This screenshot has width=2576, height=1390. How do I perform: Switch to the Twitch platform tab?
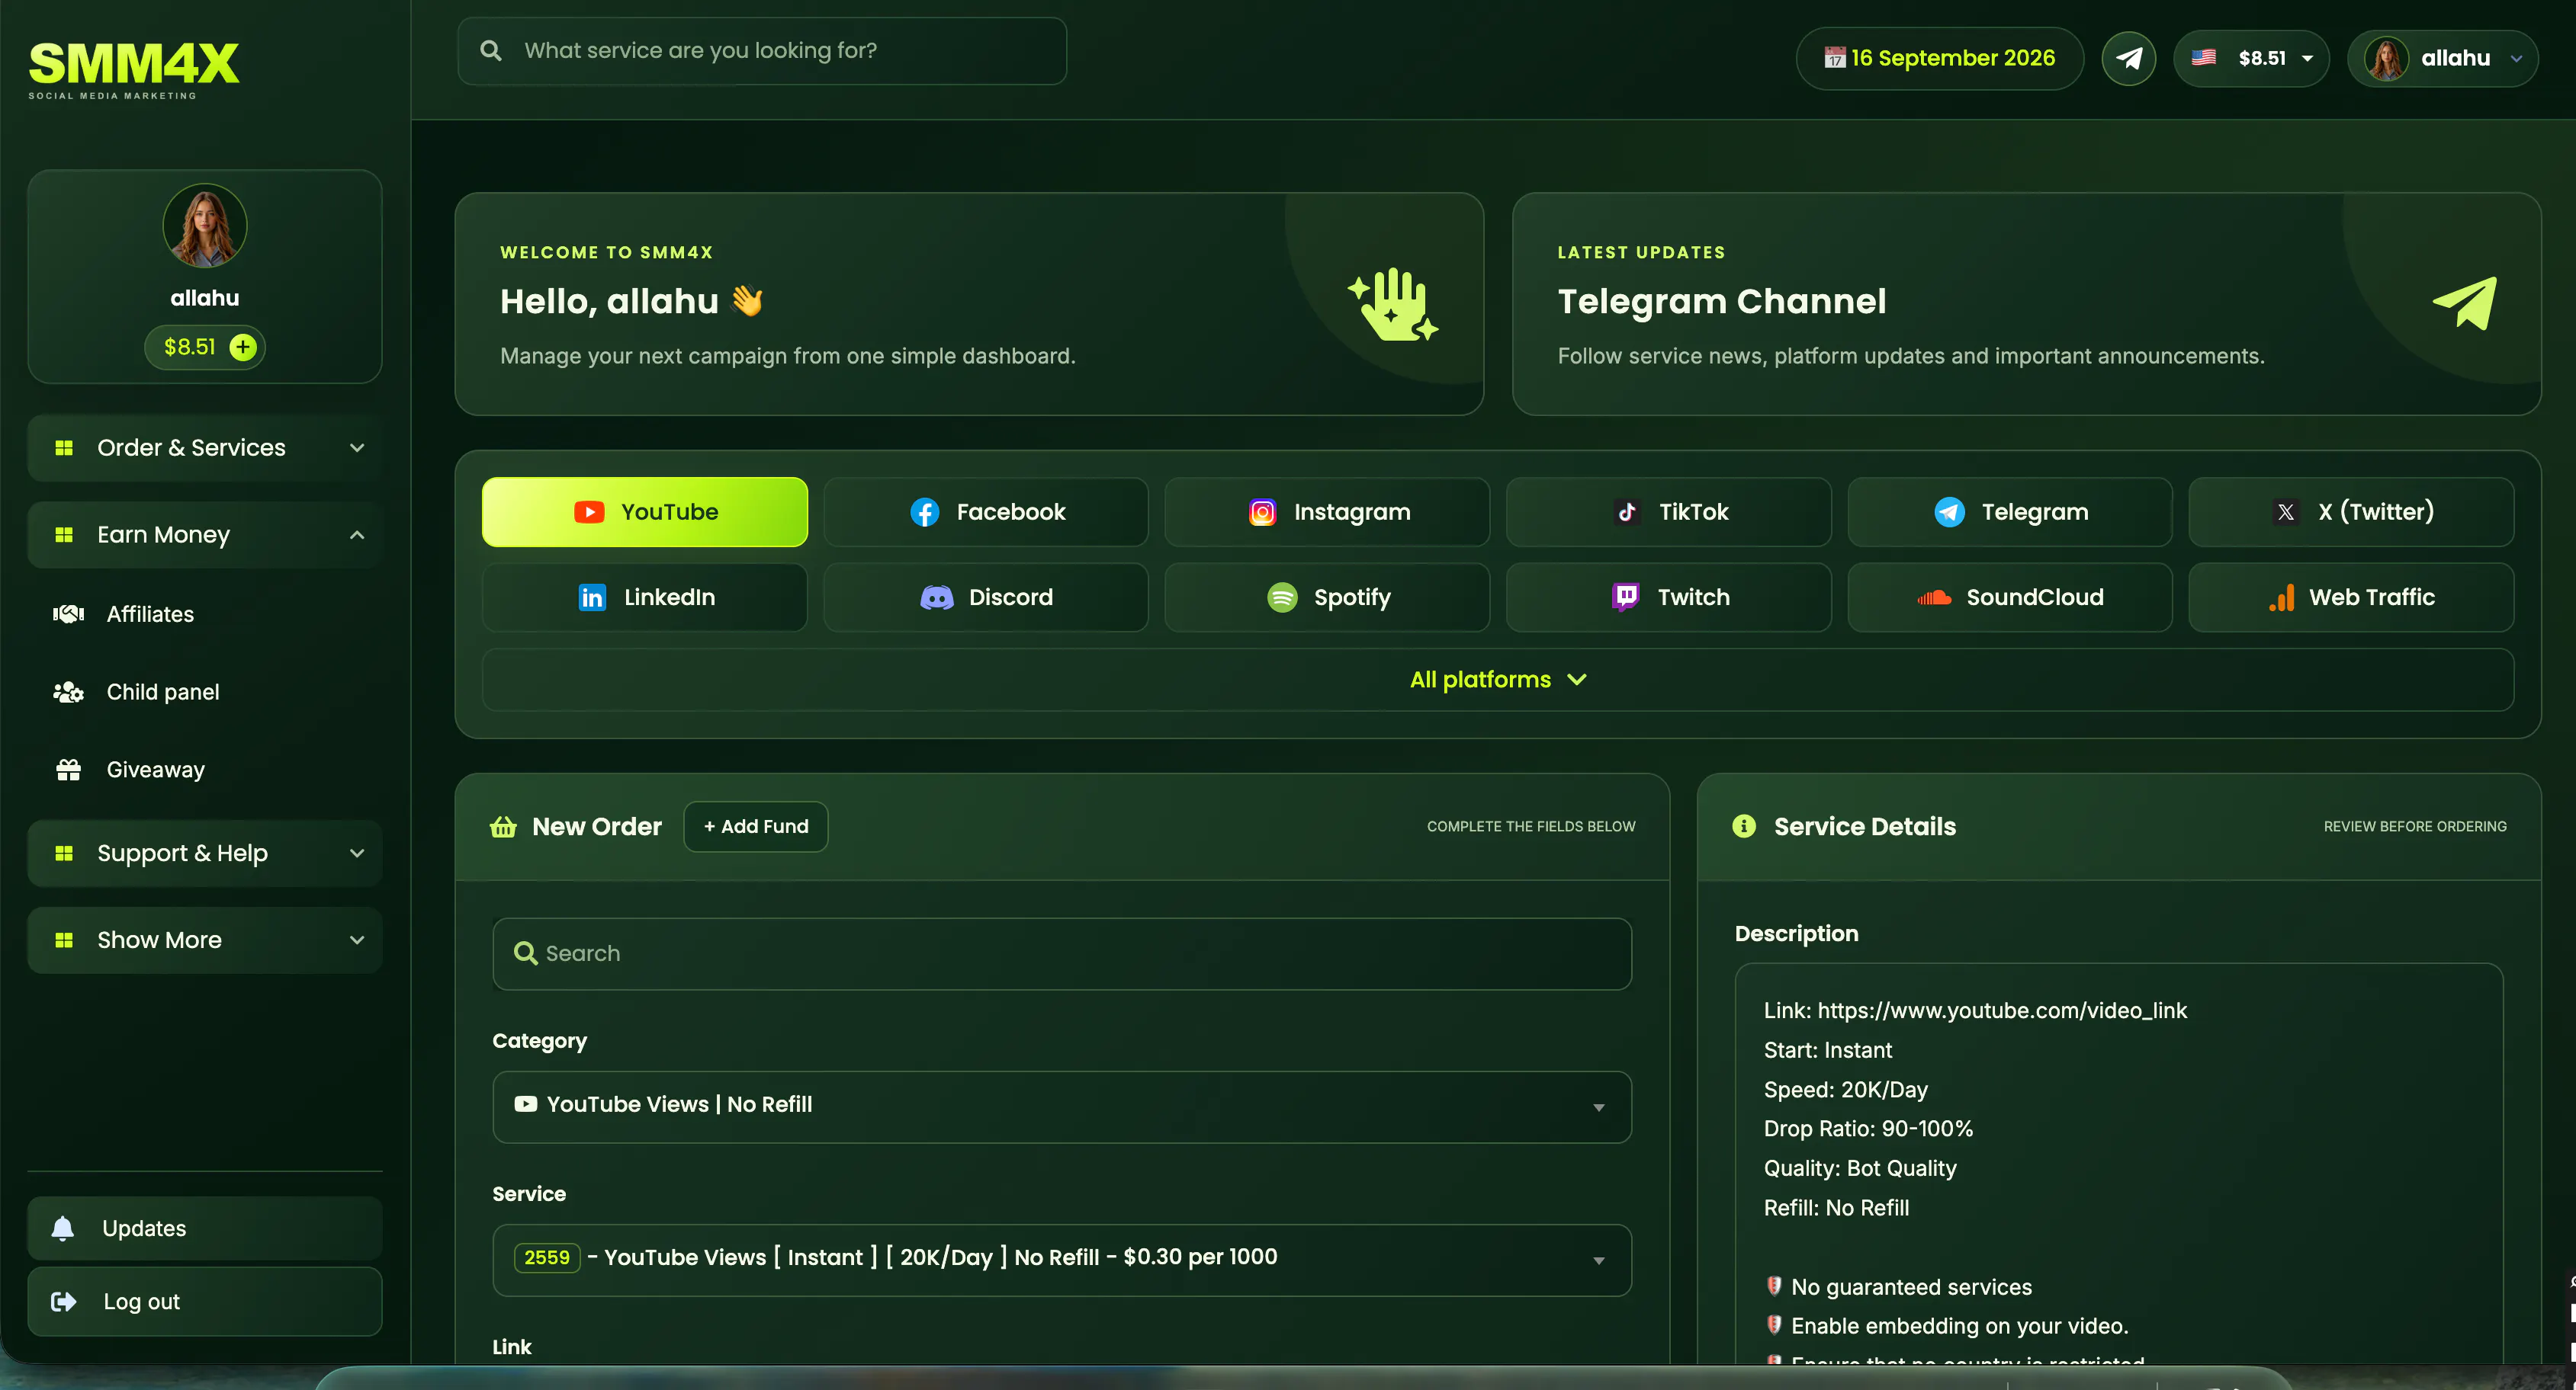click(1669, 597)
